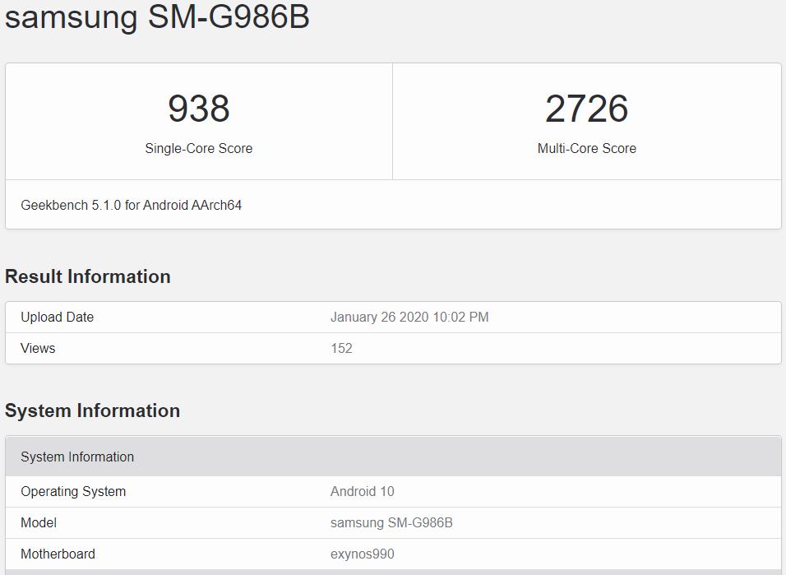This screenshot has width=786, height=575.
Task: Click the grey System Information table header
Action: pyautogui.click(x=77, y=457)
